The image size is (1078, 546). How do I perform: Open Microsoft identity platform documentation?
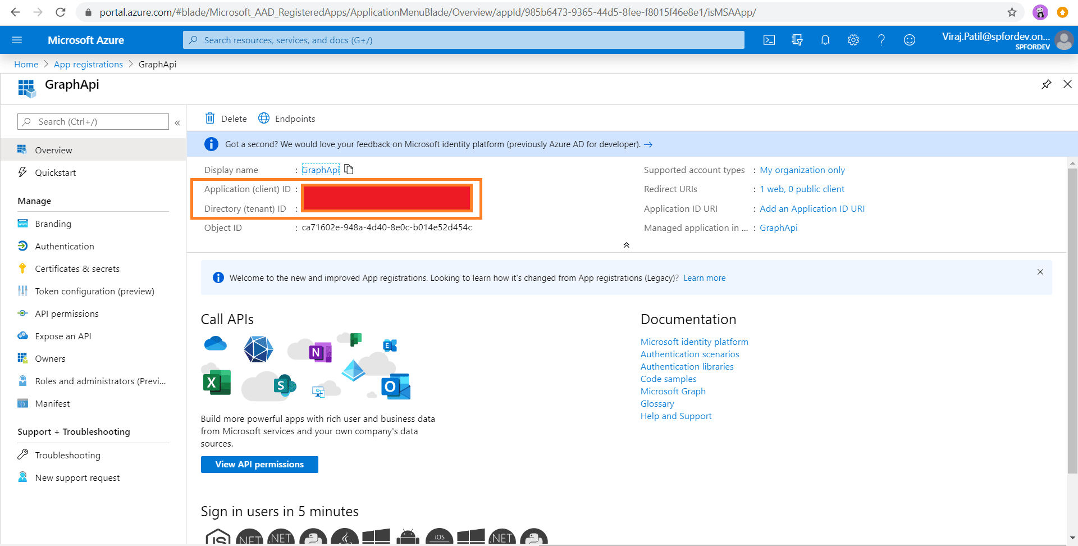[x=695, y=342]
